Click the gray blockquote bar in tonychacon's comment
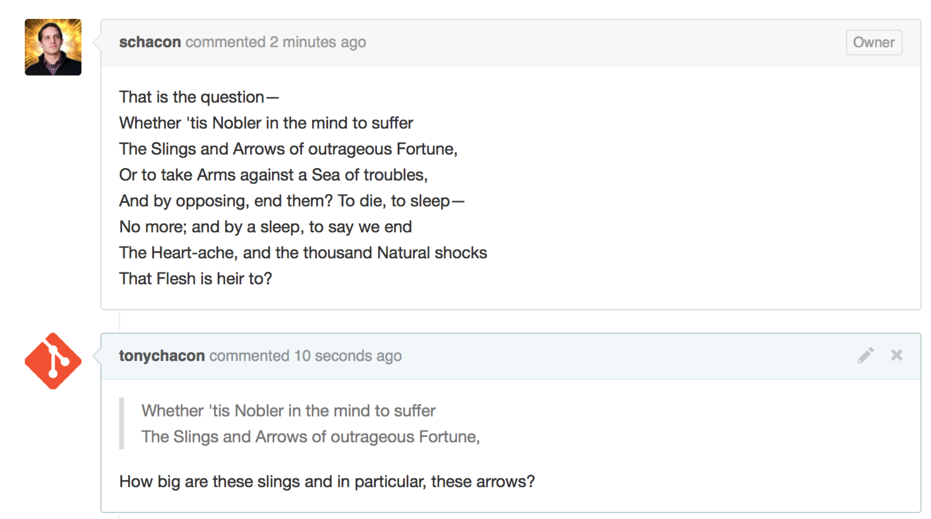931x519 pixels. click(121, 423)
